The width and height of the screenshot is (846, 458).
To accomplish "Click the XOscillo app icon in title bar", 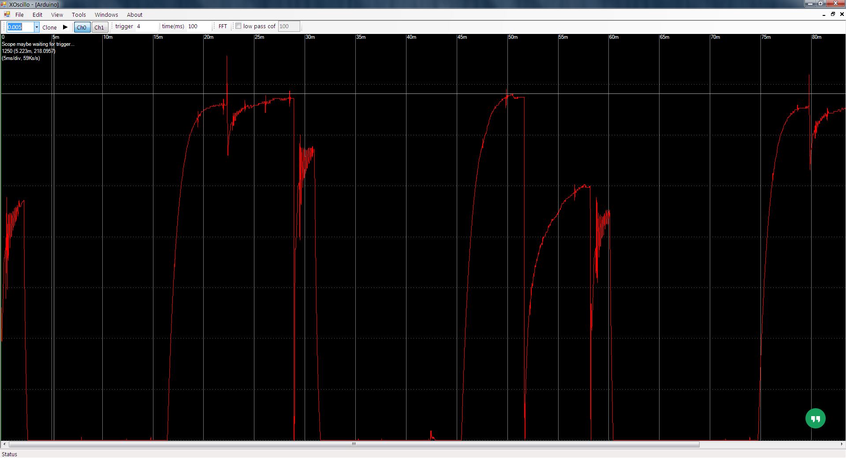I will click(4, 4).
